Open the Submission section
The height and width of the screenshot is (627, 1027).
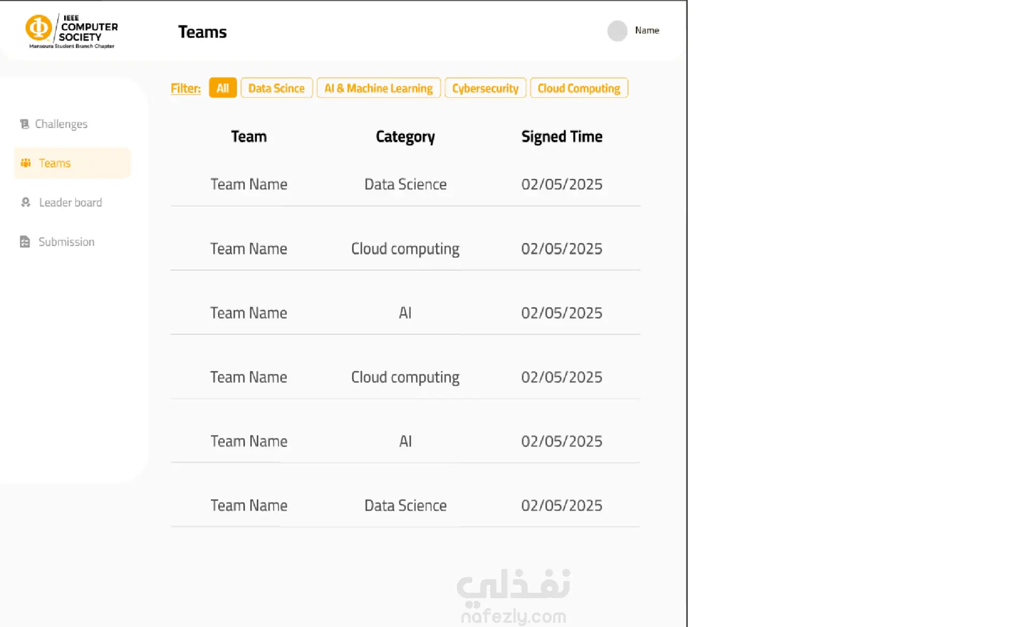coord(66,242)
